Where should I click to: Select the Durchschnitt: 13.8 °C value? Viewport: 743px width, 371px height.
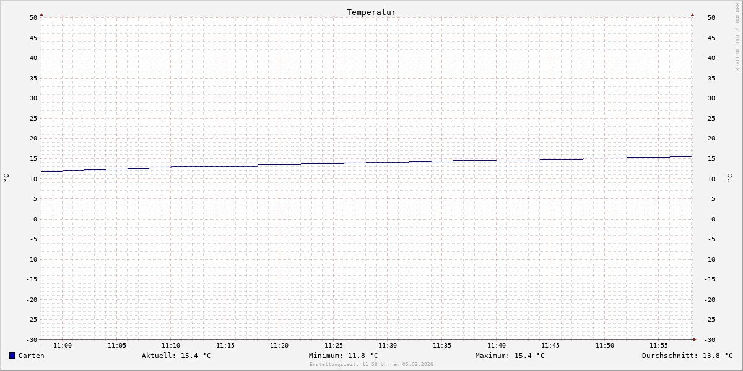(x=687, y=356)
